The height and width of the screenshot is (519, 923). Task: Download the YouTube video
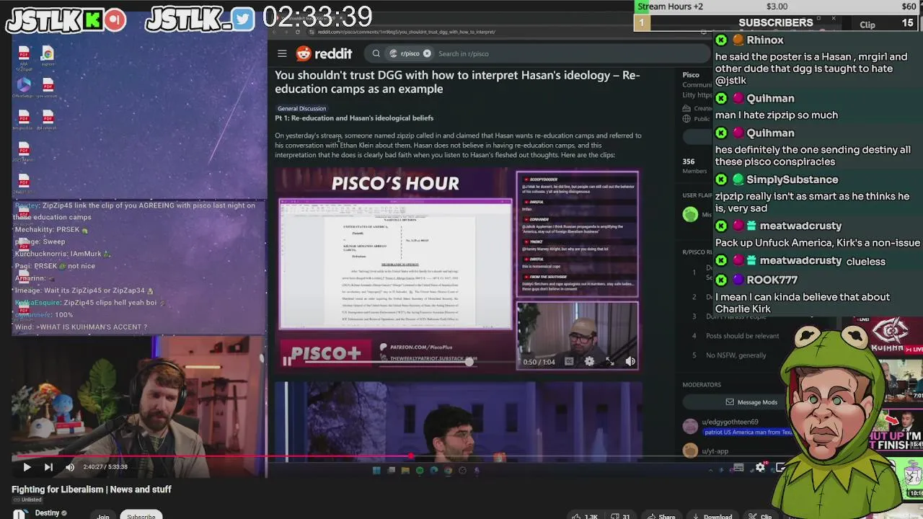[712, 516]
